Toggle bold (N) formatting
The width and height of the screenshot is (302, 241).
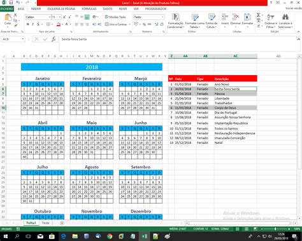(x=27, y=24)
